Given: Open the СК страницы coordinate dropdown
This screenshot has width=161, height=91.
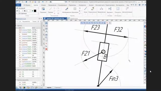Looking at the screenshot, I should (28, 13).
